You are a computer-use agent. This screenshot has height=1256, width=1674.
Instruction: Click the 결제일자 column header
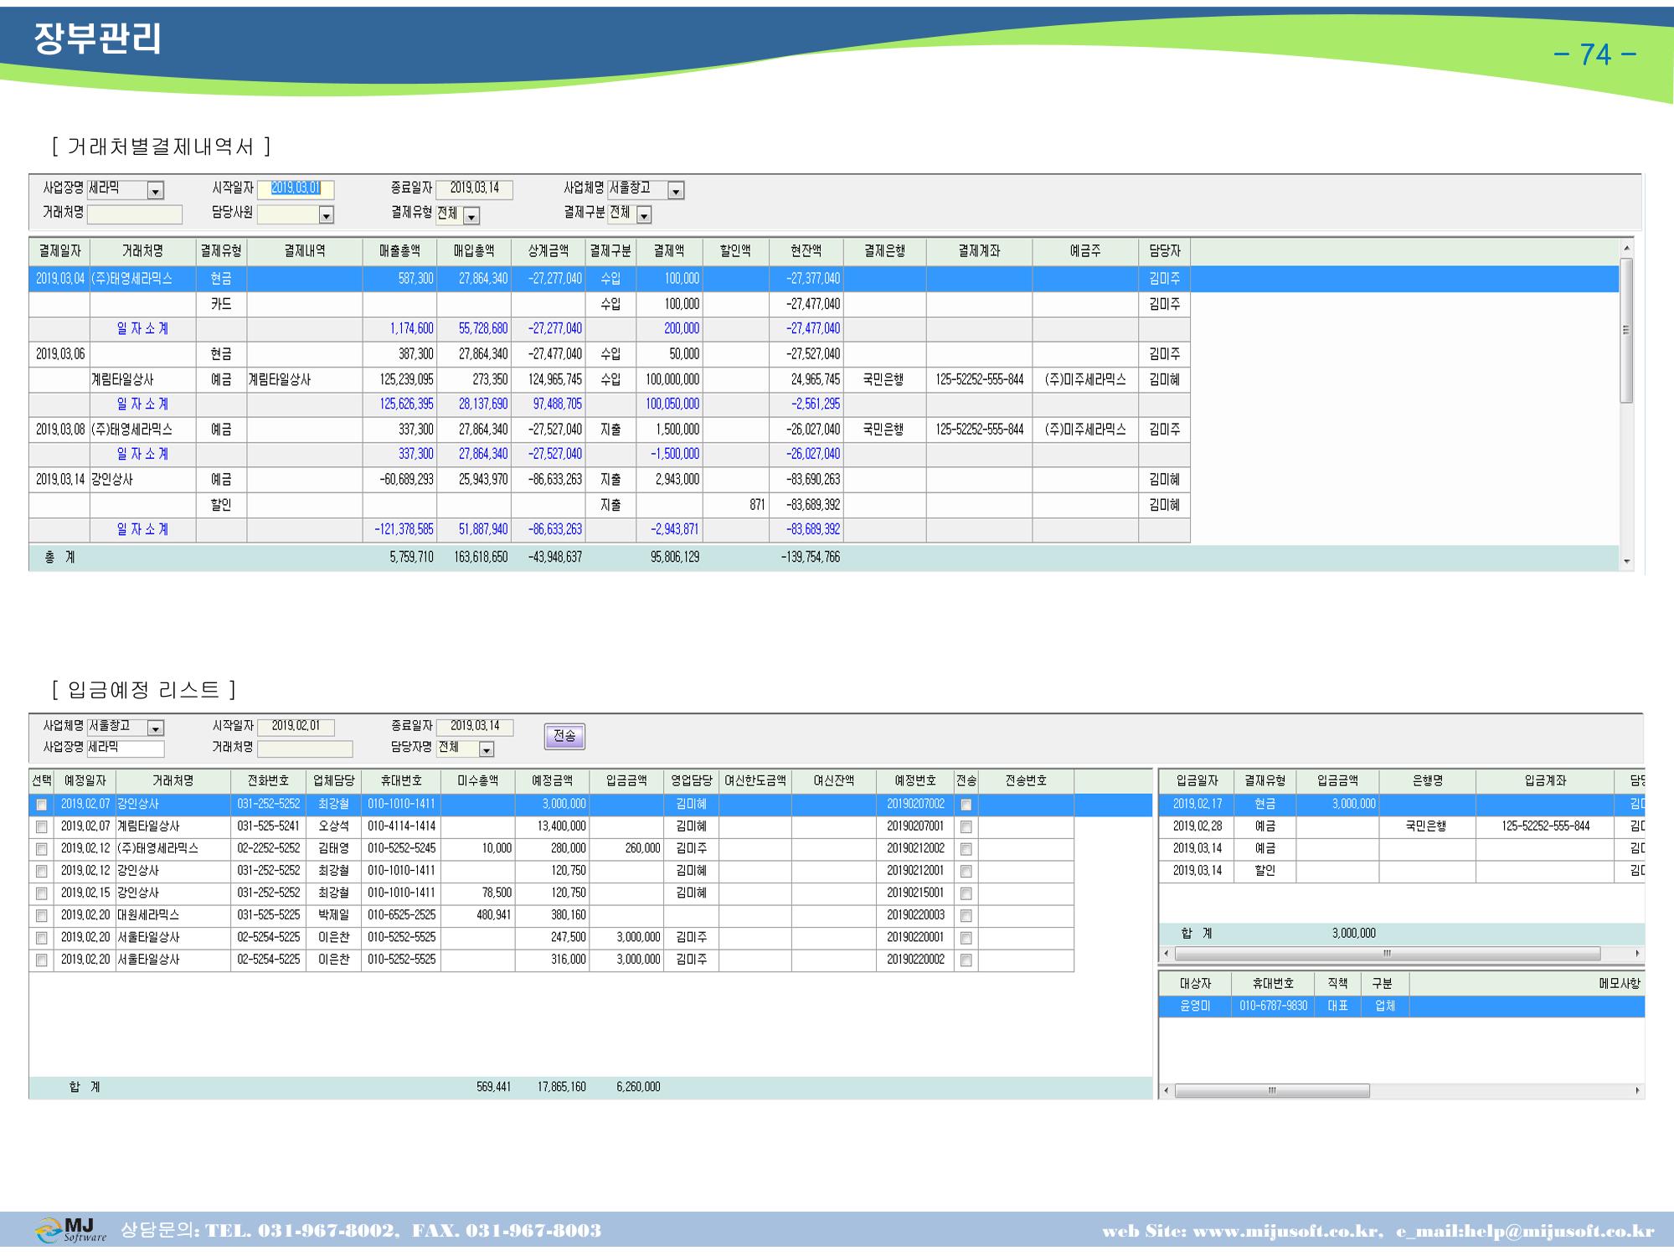click(59, 251)
